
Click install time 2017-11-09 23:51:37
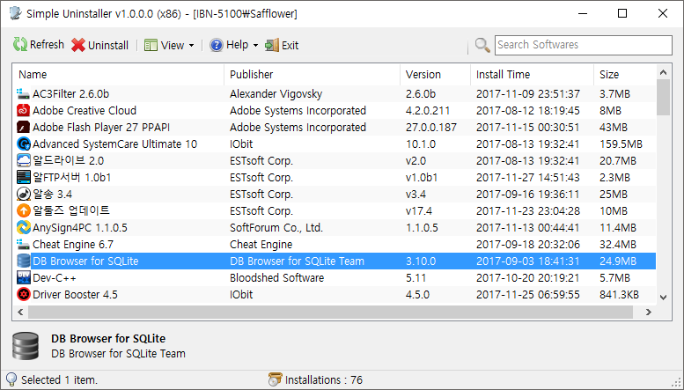point(528,94)
